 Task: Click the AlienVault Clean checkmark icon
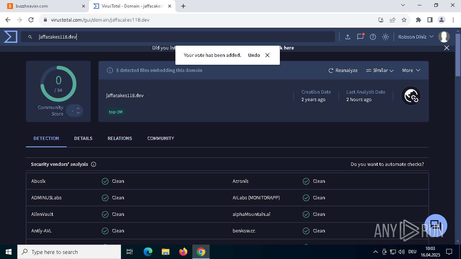105,214
